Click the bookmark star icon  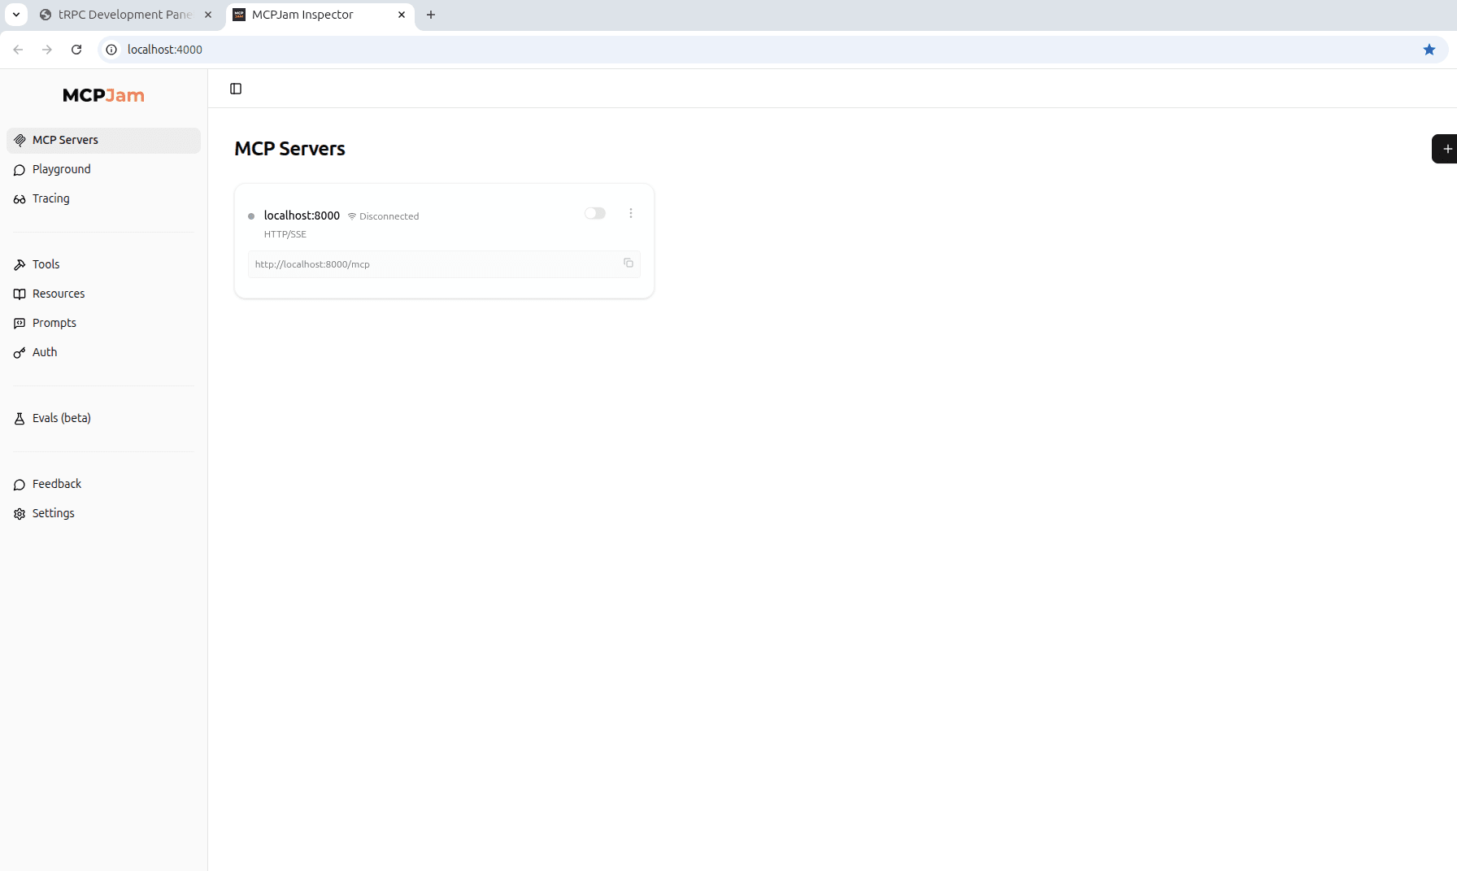1429,50
